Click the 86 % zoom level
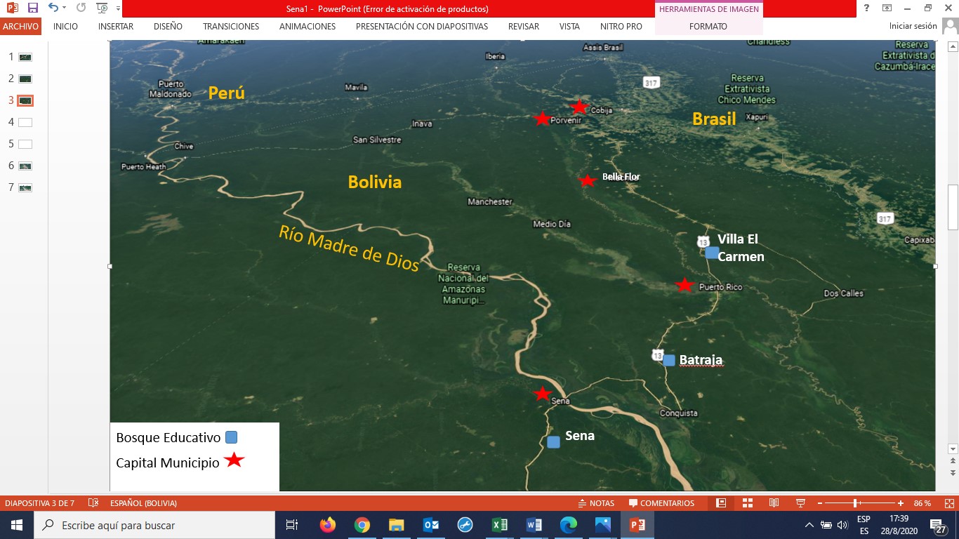 pos(922,503)
